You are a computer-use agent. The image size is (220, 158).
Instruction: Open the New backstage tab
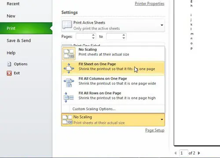[11, 16]
